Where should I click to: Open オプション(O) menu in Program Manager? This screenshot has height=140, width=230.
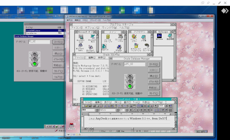[92, 28]
